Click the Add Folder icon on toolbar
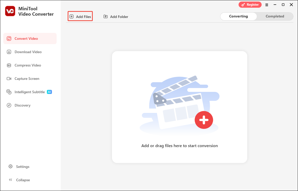Screen dimensions: 298x191 105,16
